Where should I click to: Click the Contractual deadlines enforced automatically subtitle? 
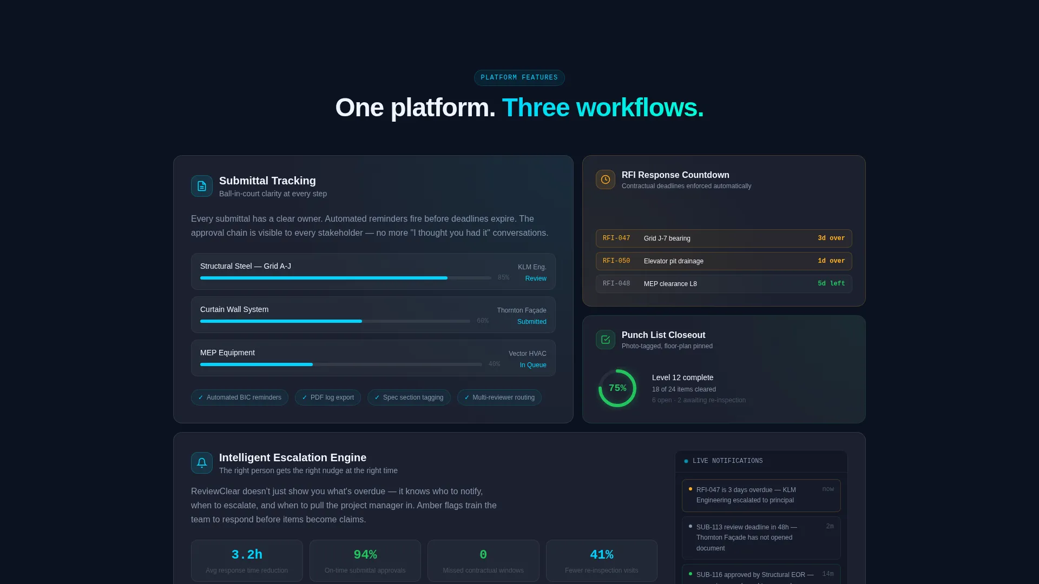(x=686, y=186)
